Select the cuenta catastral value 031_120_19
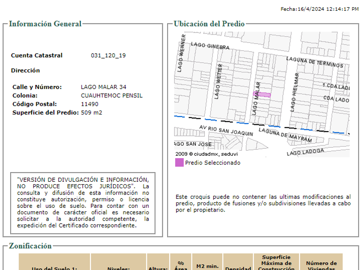The width and height of the screenshot is (360, 270). point(108,55)
